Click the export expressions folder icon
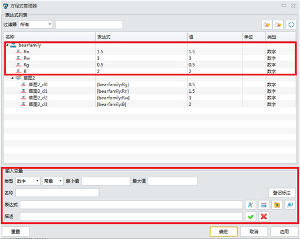The width and height of the screenshot is (300, 239). pyautogui.click(x=278, y=25)
